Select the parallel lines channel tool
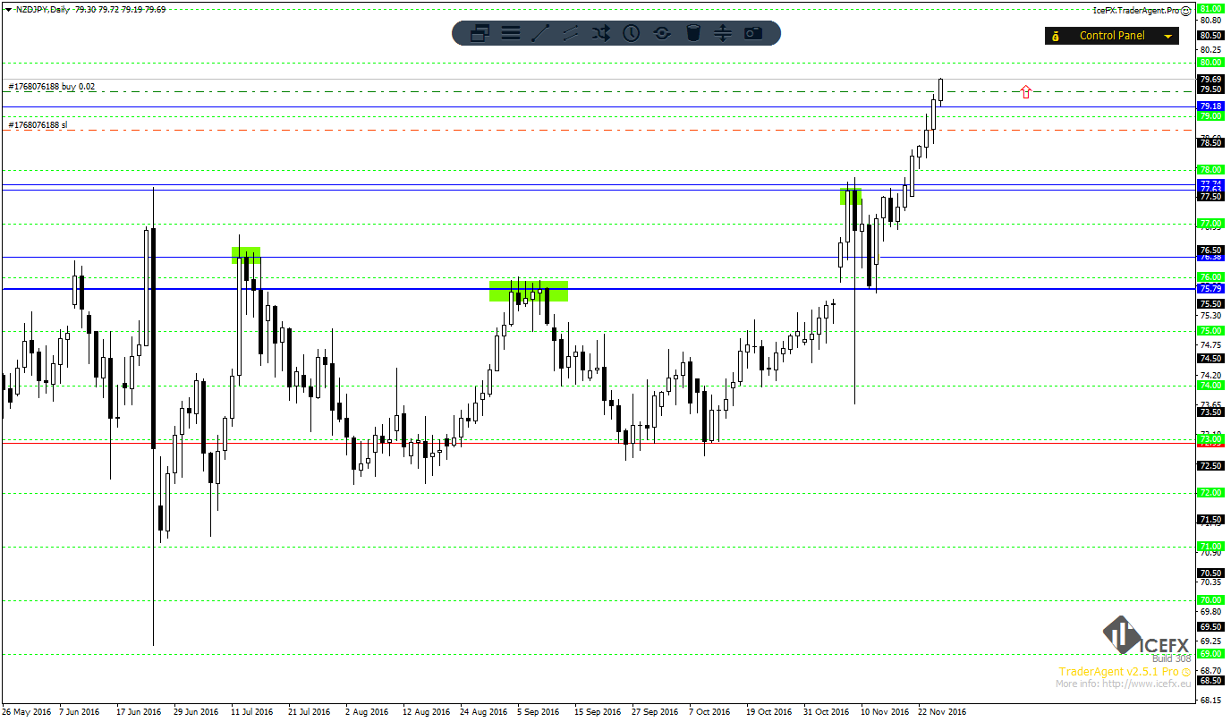Screen dimensions: 1231x722 571,33
